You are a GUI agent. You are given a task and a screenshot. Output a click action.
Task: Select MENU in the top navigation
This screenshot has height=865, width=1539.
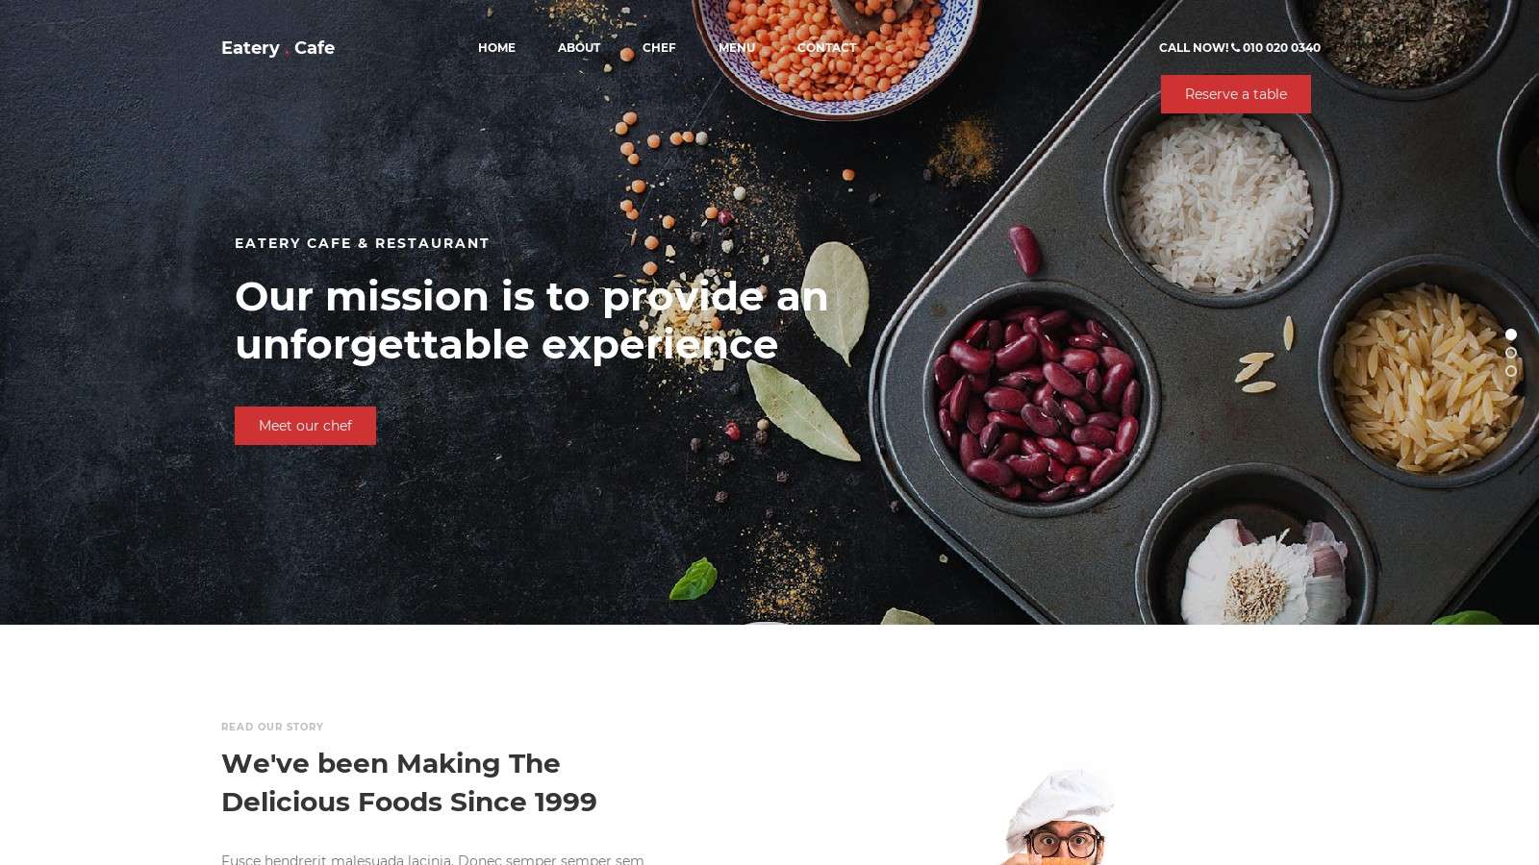[737, 47]
